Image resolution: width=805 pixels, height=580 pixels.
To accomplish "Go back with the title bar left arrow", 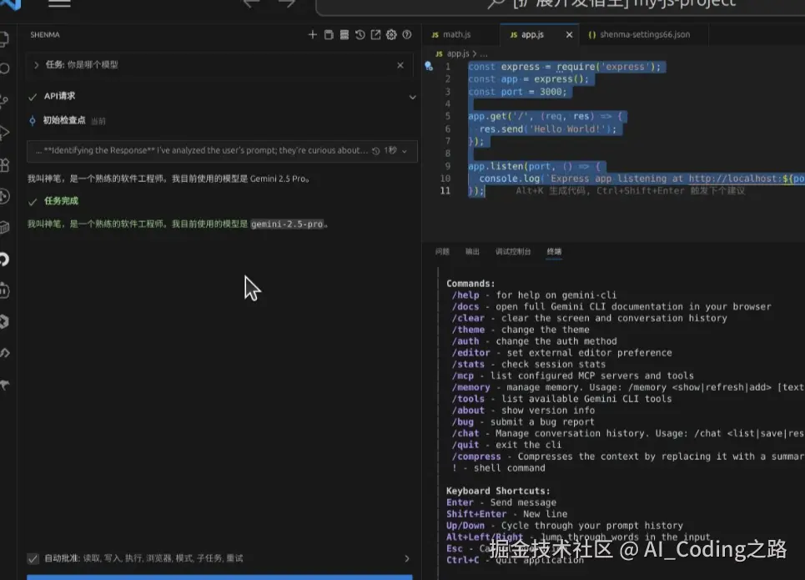I will coord(251,3).
